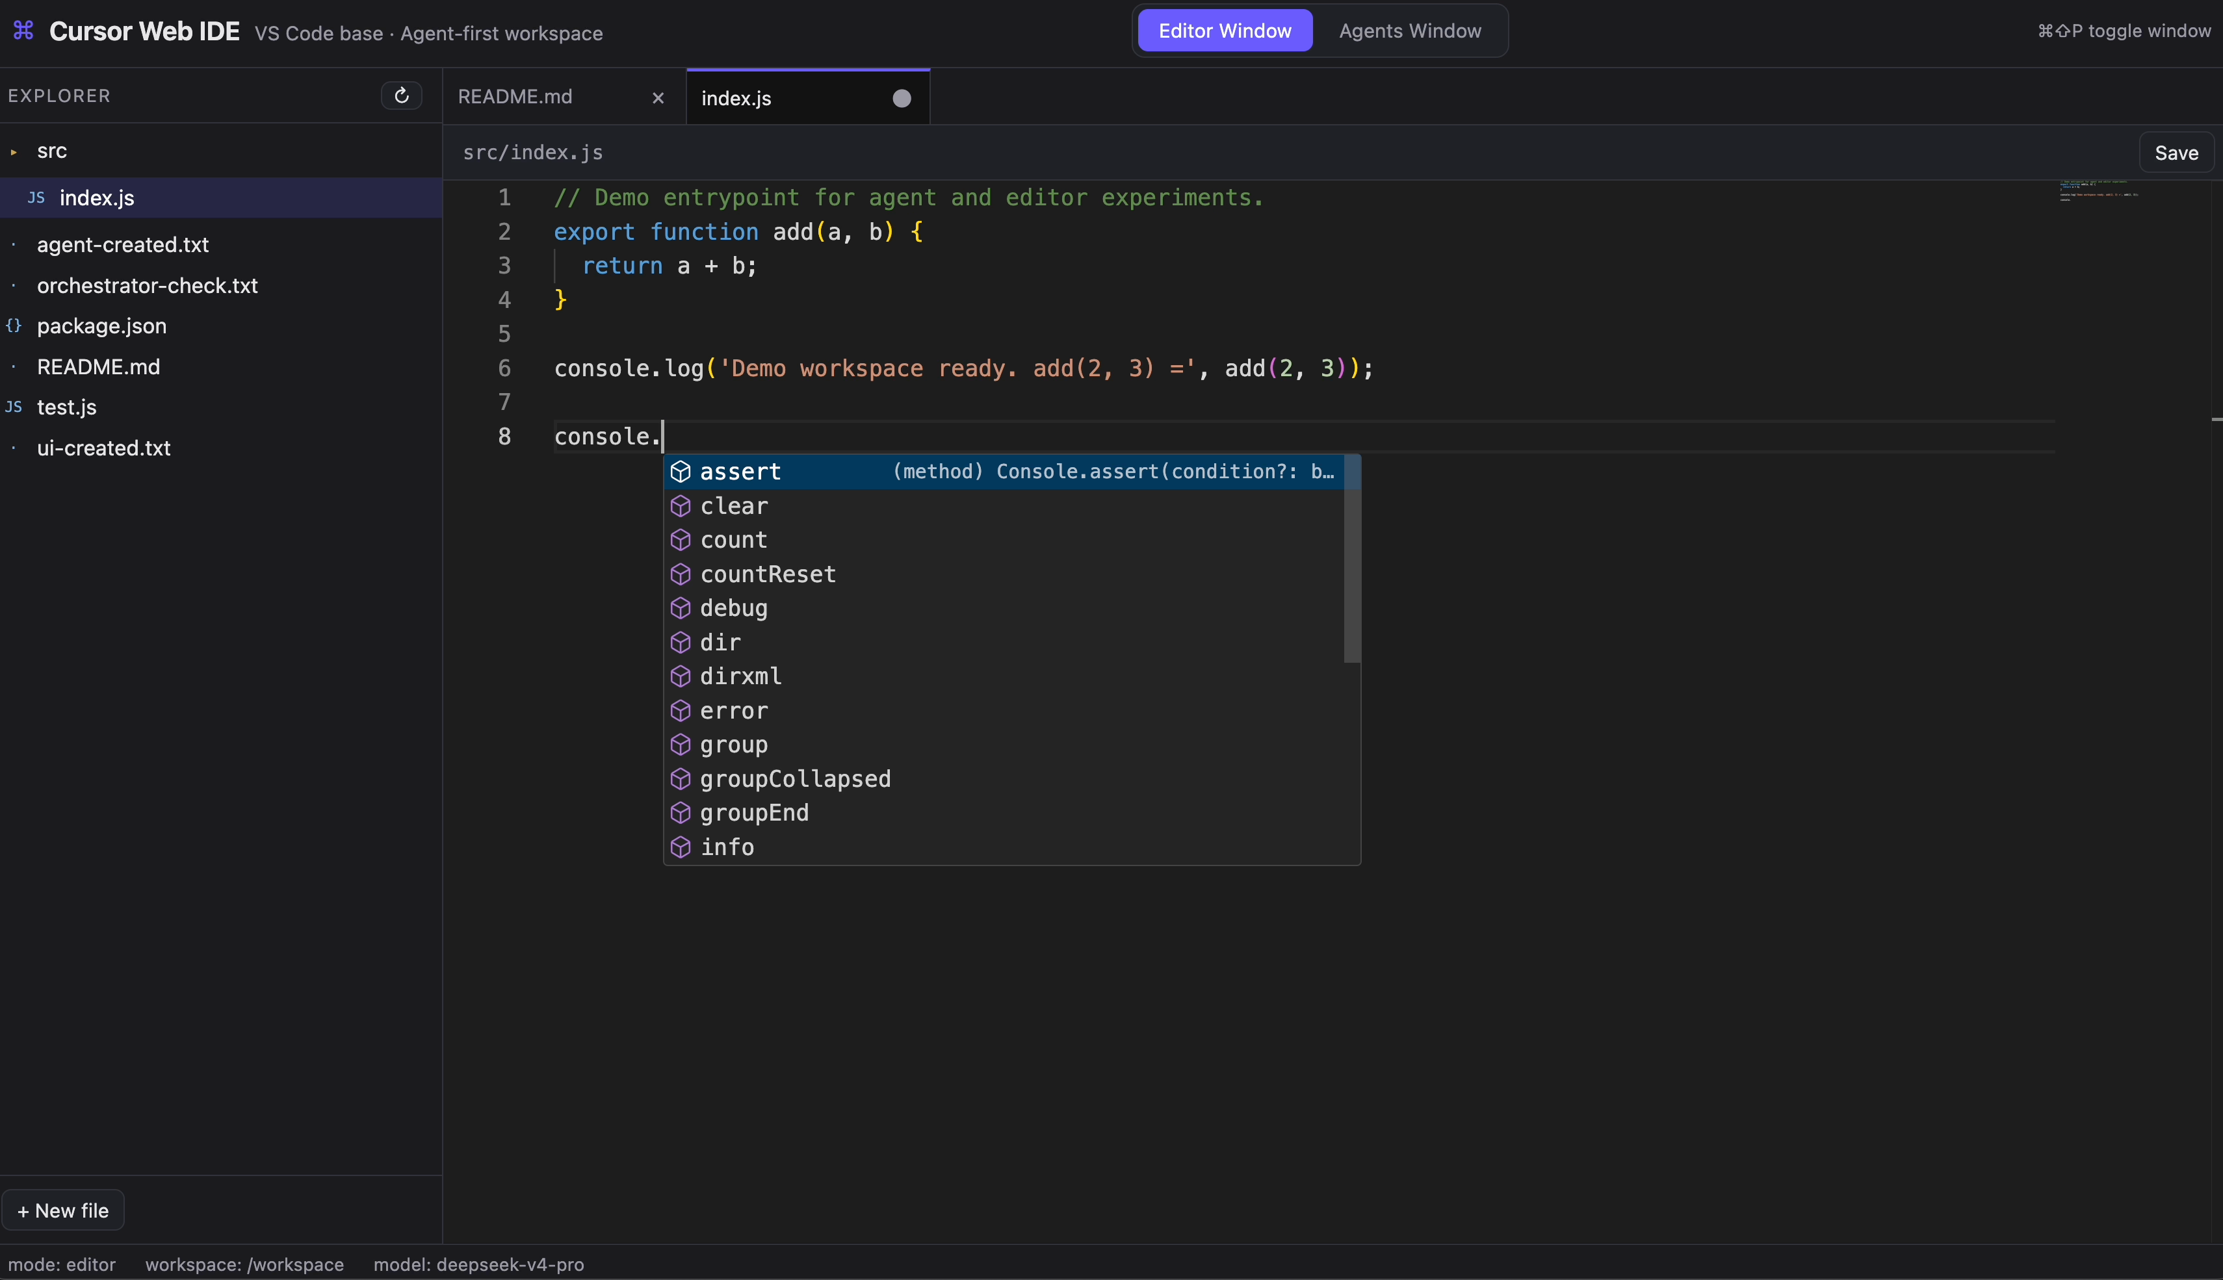Select the index.js editor tab
Viewport: 2223px width, 1280px height.
(x=807, y=97)
